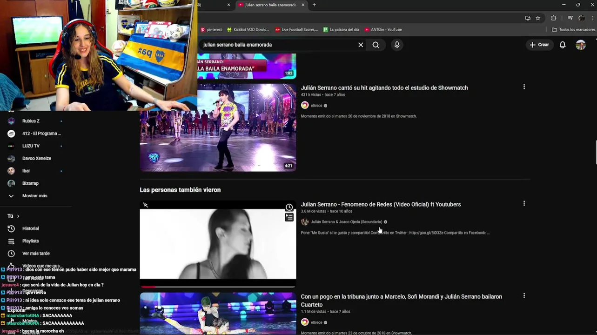
Task: Open eltrece channel avatar under Showmatch hit video
Action: 305,106
